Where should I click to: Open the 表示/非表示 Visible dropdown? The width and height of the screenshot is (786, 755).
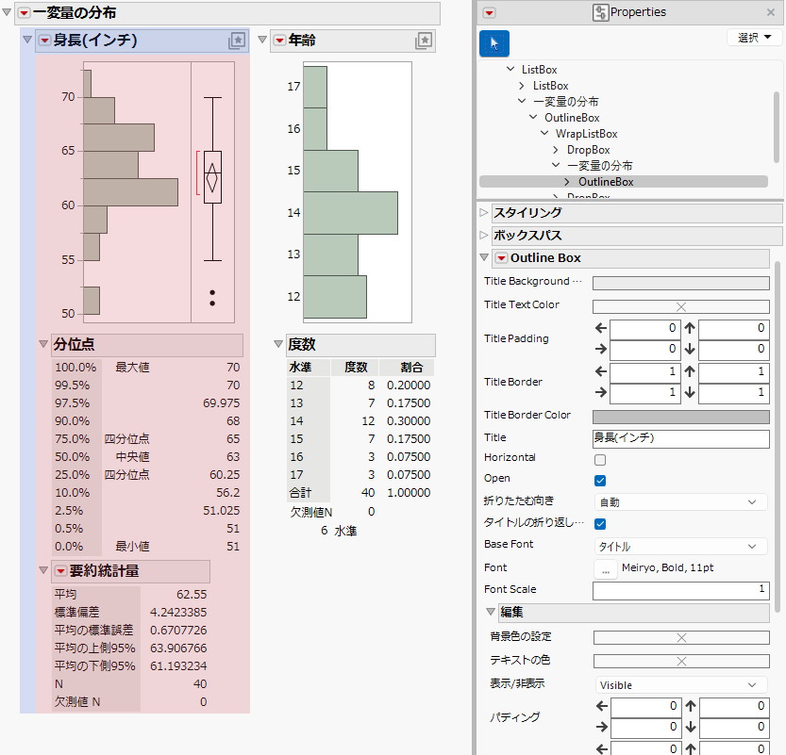click(x=680, y=685)
